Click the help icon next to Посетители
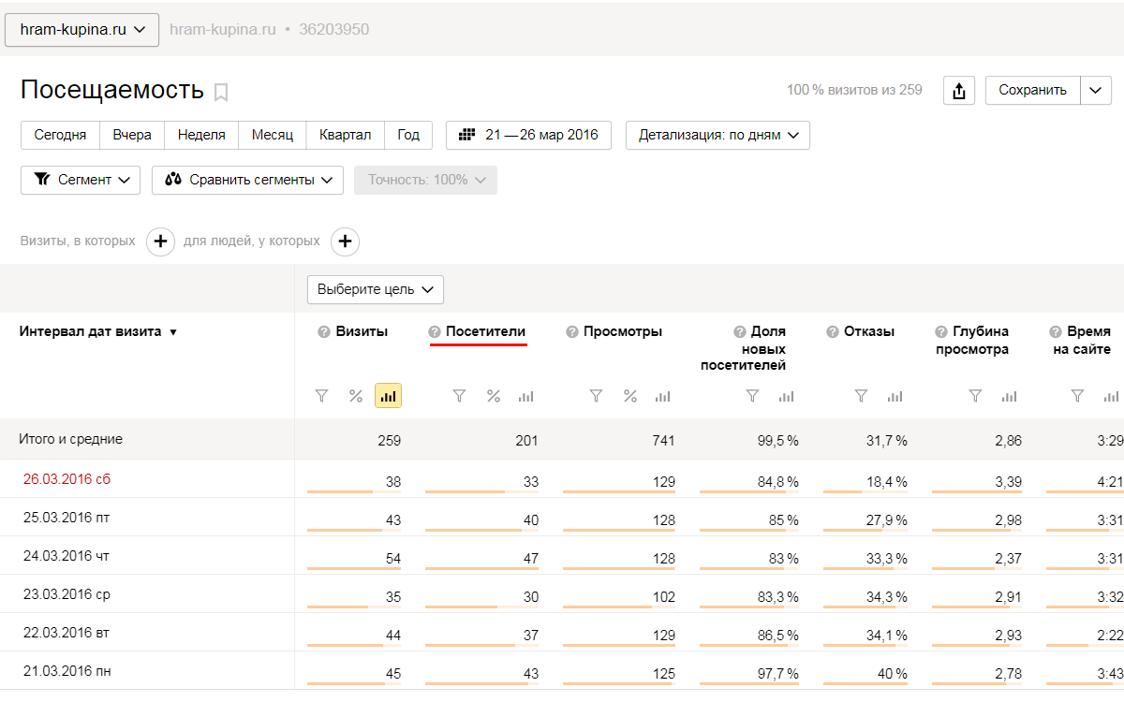 click(x=435, y=332)
